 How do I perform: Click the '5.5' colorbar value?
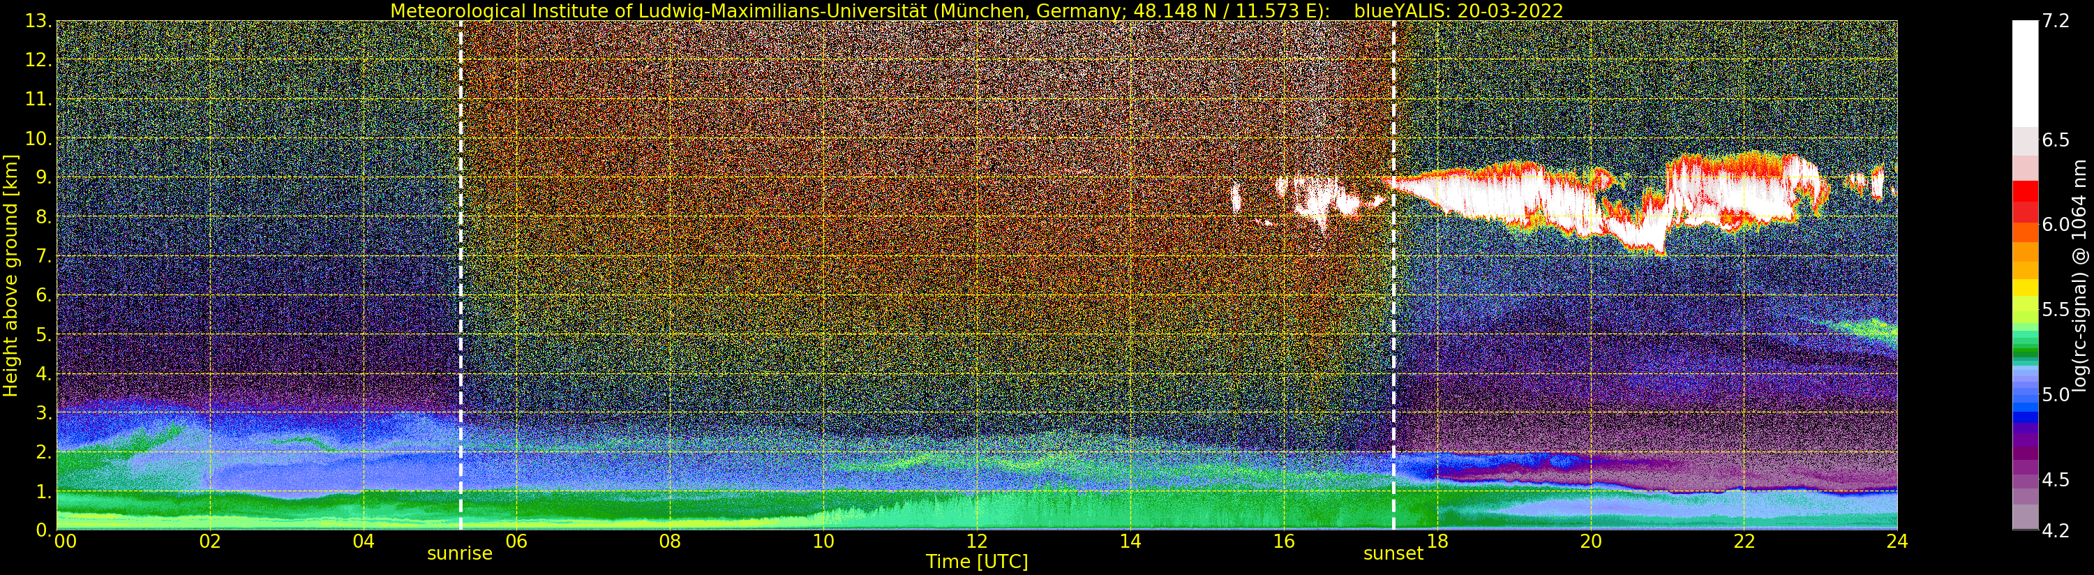[x=2056, y=310]
